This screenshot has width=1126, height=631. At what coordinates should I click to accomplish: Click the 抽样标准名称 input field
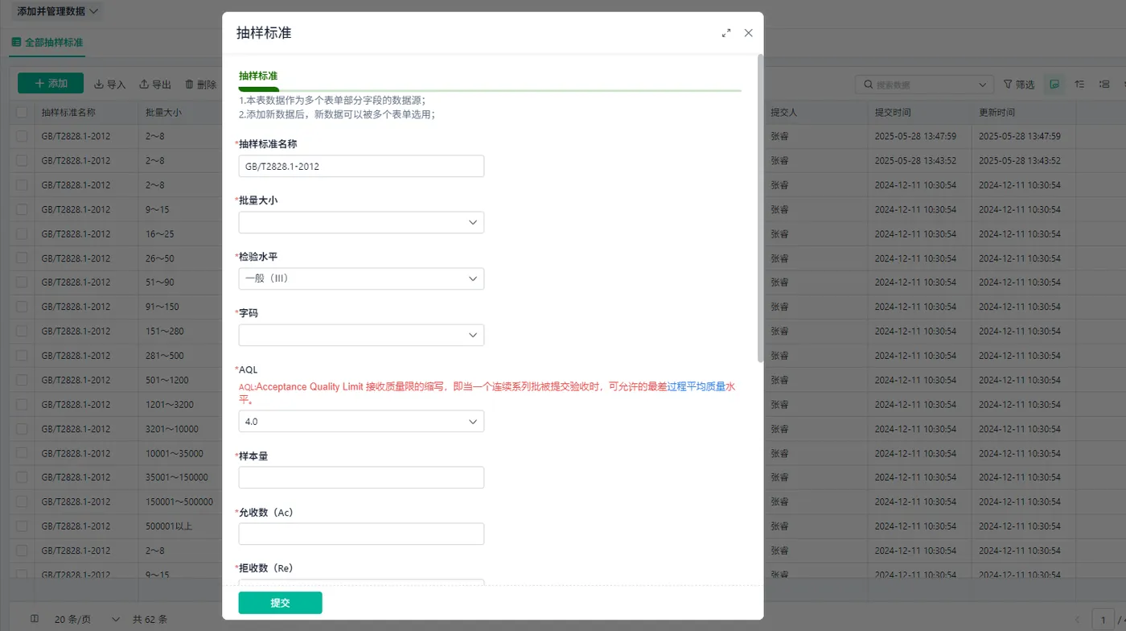point(361,166)
